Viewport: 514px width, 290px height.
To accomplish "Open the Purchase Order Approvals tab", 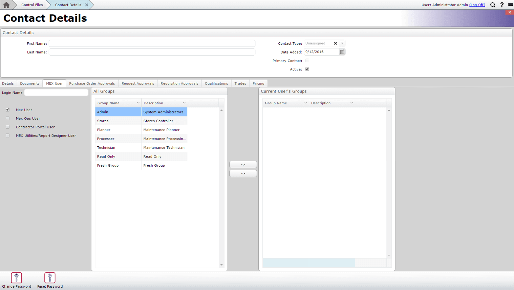I will click(x=92, y=83).
